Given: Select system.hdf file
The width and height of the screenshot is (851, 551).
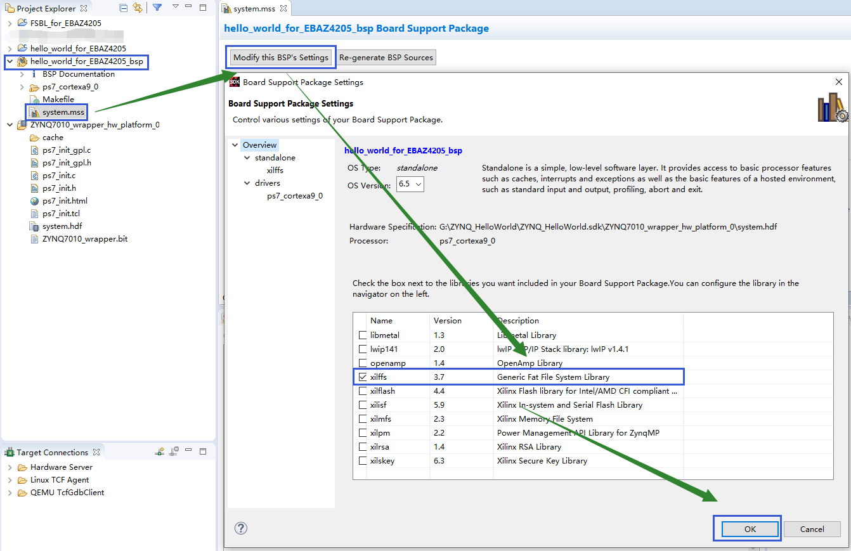Looking at the screenshot, I should click(x=62, y=226).
